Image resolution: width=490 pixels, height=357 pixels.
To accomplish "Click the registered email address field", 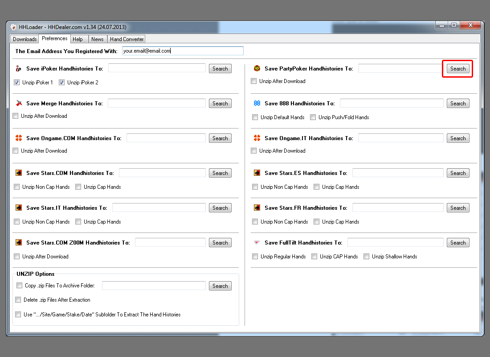I will (x=183, y=51).
